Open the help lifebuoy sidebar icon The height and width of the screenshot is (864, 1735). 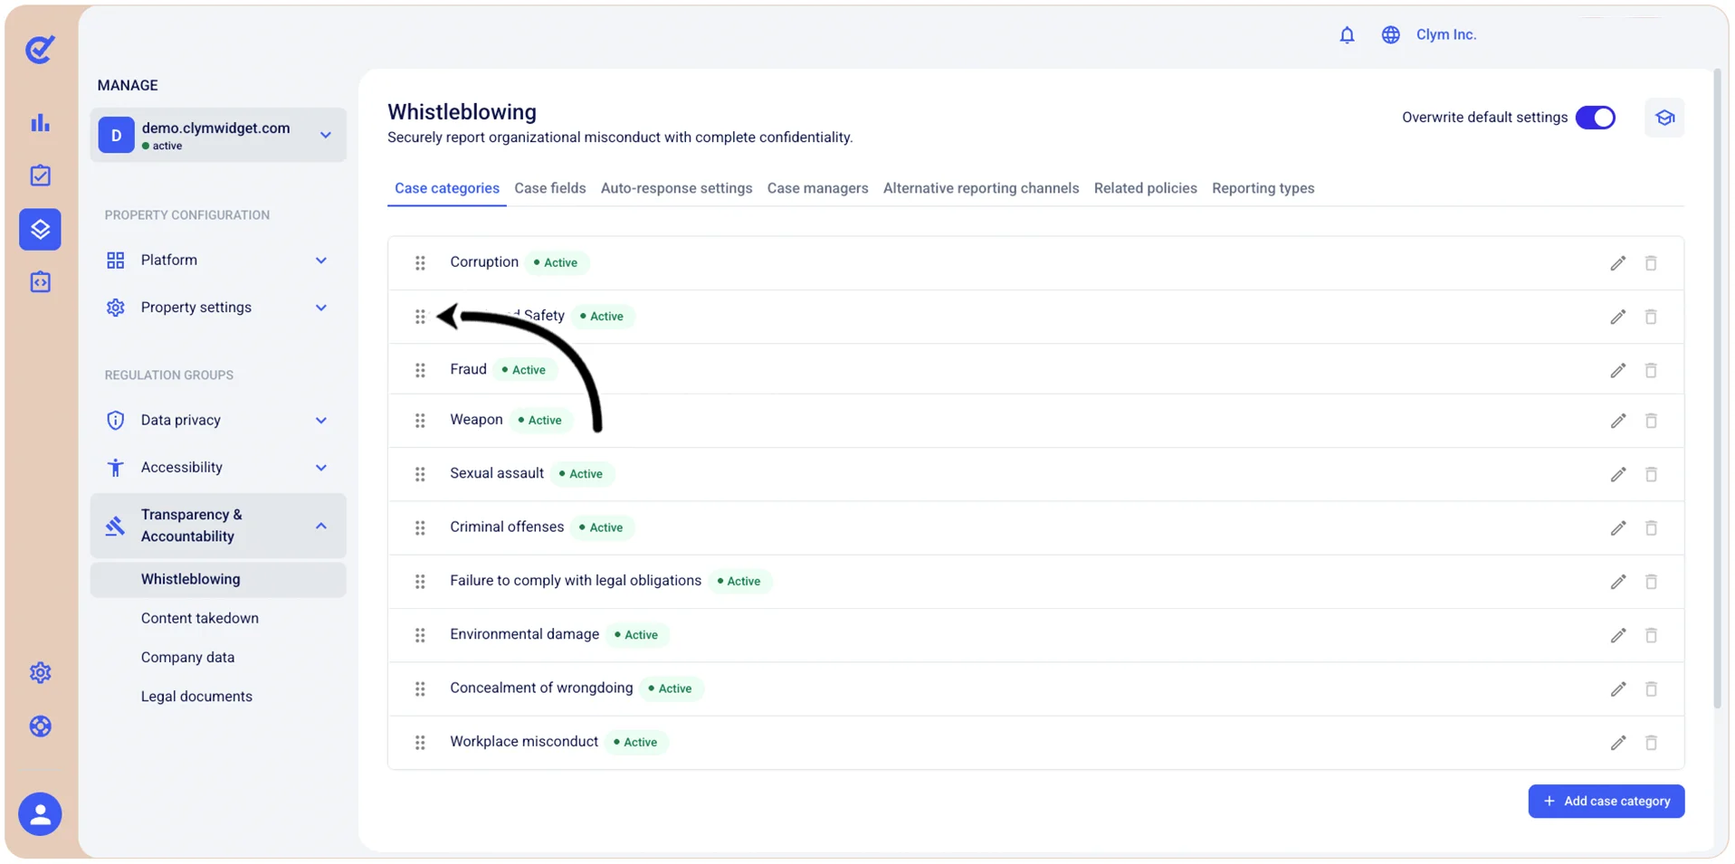pyautogui.click(x=40, y=726)
